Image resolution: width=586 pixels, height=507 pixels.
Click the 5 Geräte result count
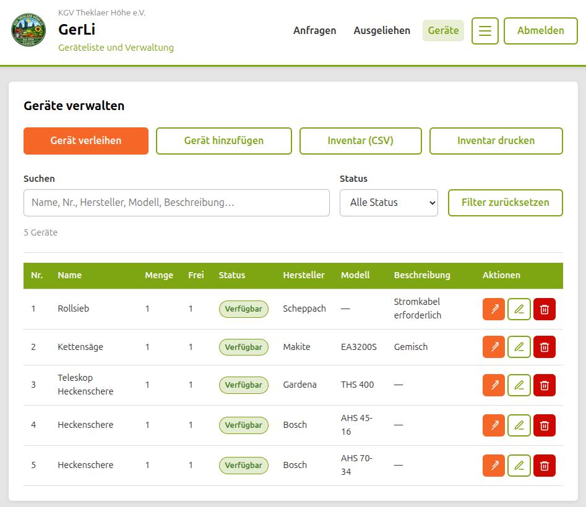[40, 232]
